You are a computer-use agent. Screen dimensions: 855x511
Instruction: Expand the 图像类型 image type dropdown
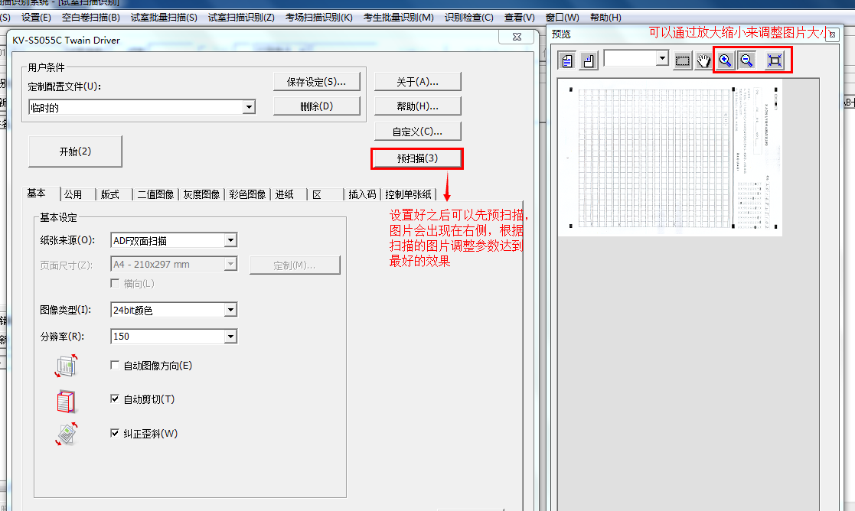(230, 310)
